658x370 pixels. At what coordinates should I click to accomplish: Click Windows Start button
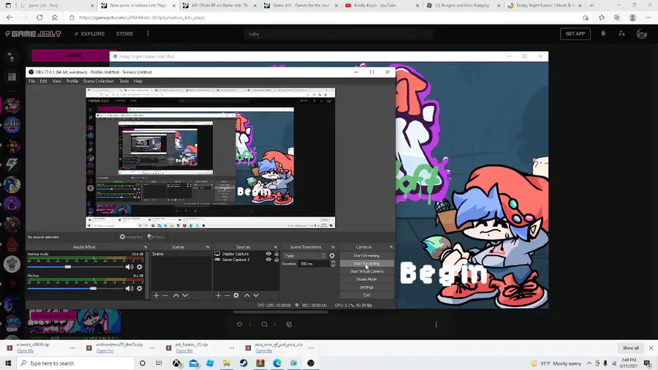pyautogui.click(x=8, y=363)
